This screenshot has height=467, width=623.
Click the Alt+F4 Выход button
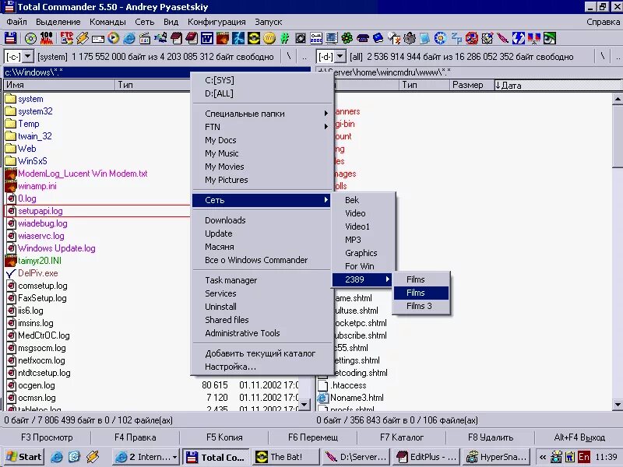[x=579, y=437]
